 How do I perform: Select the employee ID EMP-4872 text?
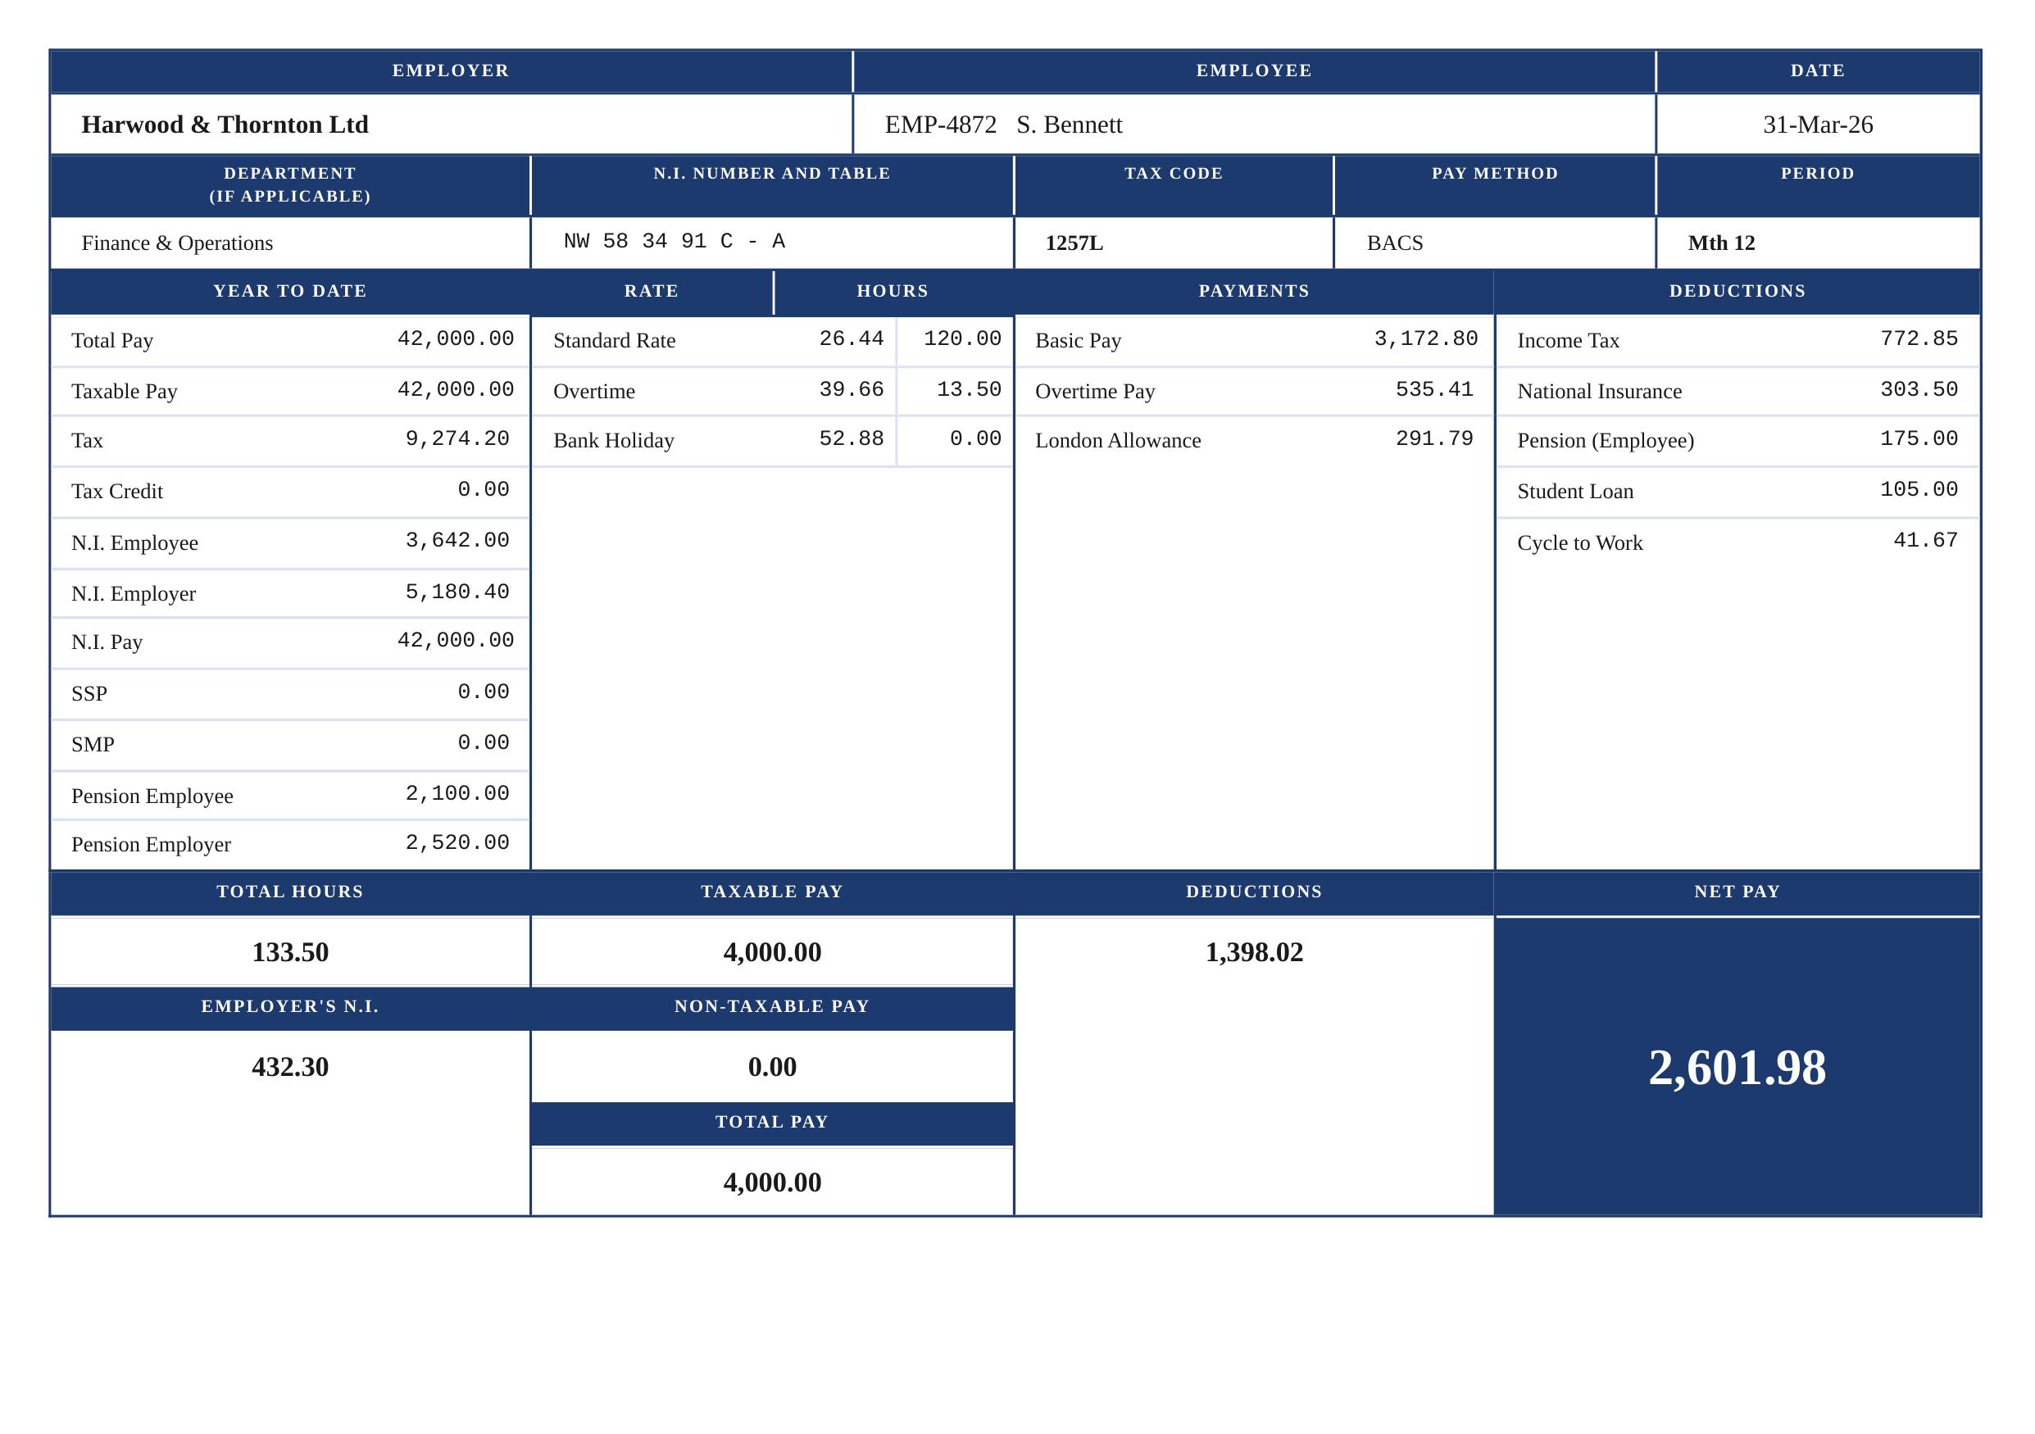point(939,125)
